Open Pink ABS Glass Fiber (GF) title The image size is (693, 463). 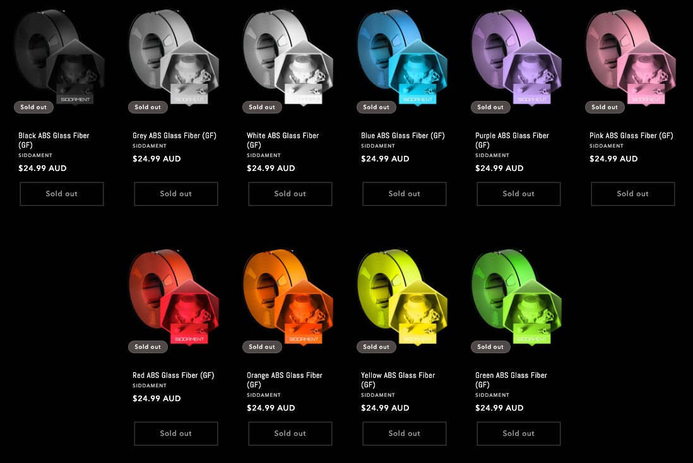(x=631, y=136)
